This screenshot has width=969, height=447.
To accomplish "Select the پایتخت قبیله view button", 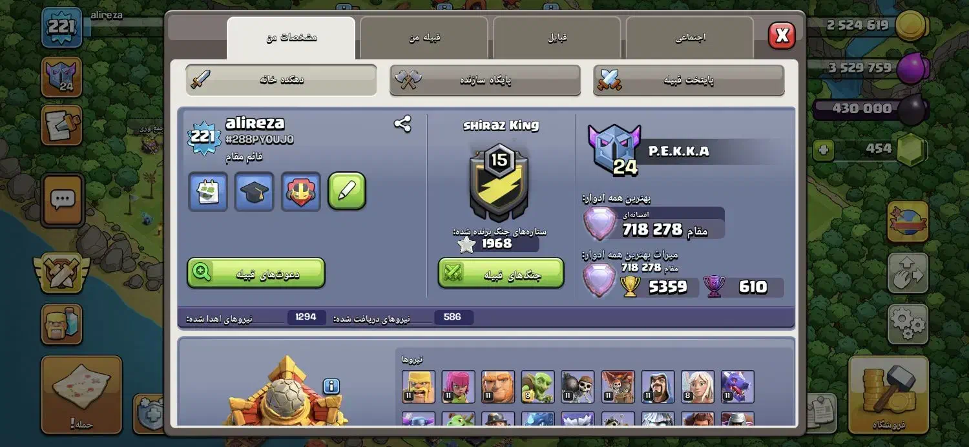I will coord(689,80).
